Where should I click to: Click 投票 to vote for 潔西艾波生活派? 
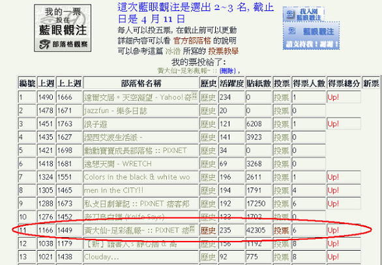pos(282,137)
